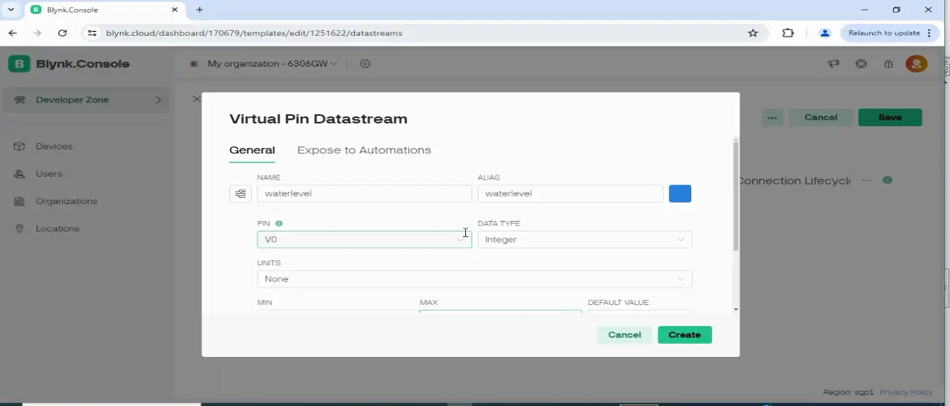Switch to Expose to Automations tab
950x406 pixels.
coord(364,150)
